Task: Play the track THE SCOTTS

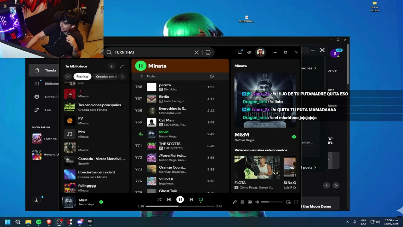Action: [180, 146]
